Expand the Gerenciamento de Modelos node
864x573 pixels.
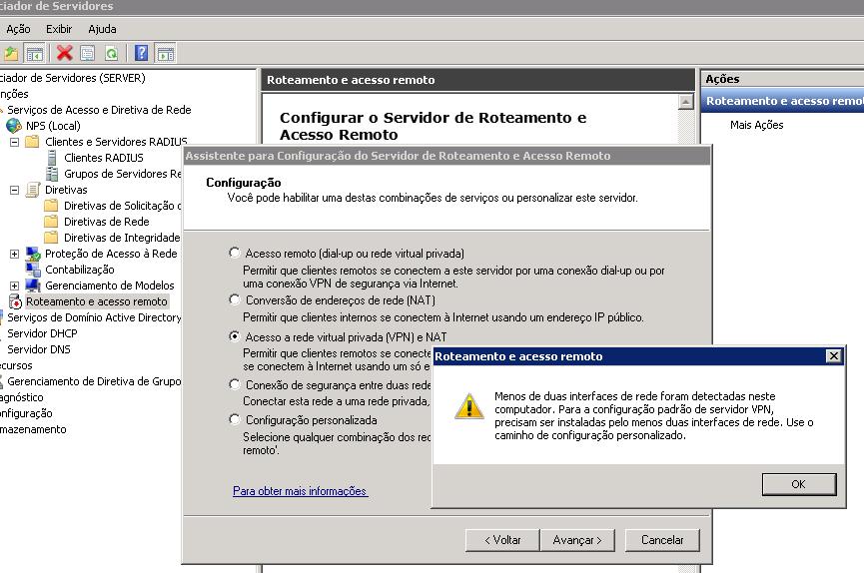(14, 286)
